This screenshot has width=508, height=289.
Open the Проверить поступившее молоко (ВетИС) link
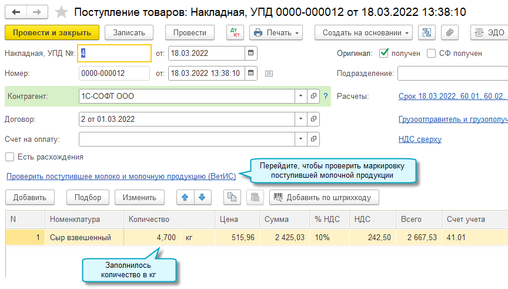121,176
